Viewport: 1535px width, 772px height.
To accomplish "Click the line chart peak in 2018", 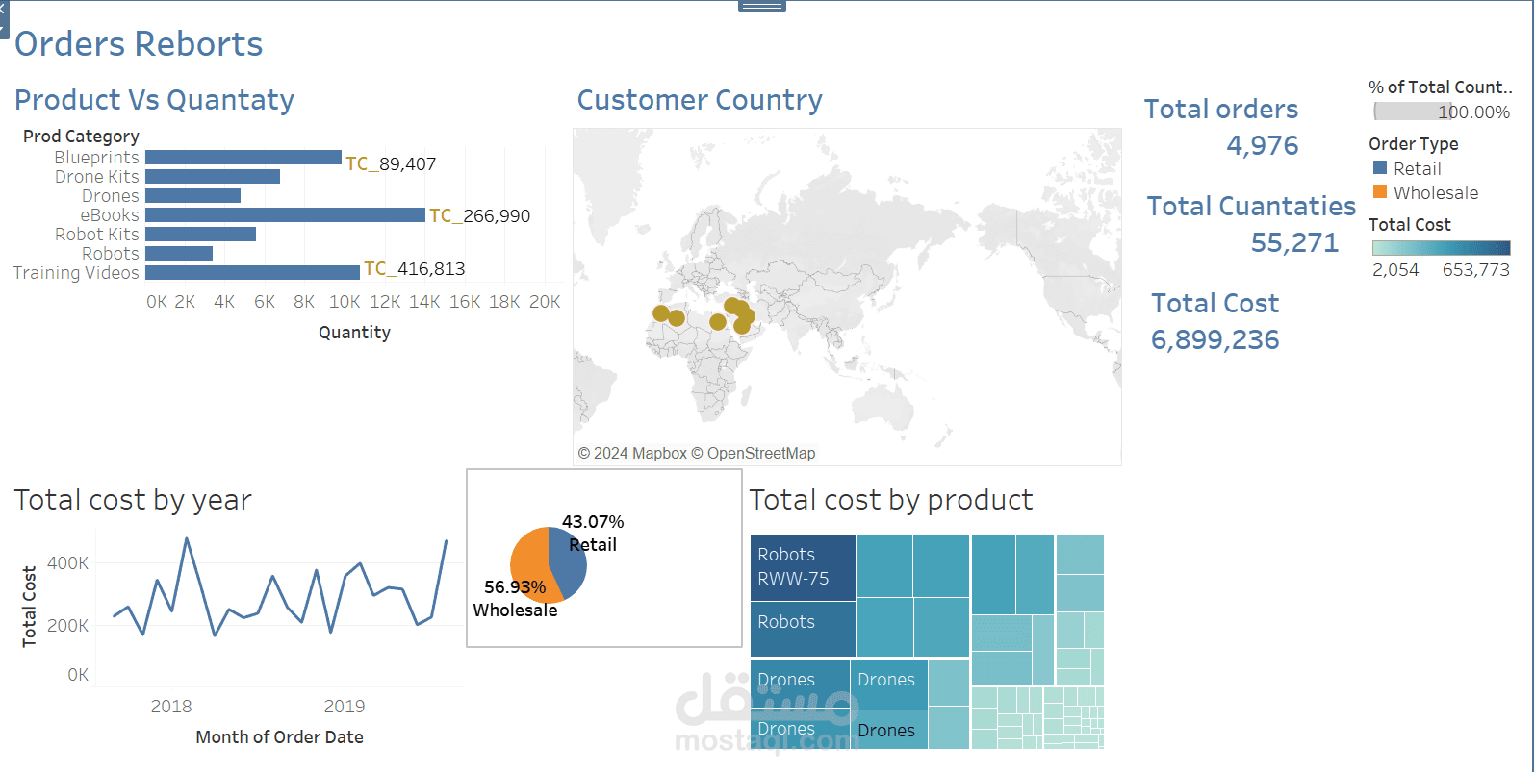I will pyautogui.click(x=187, y=539).
